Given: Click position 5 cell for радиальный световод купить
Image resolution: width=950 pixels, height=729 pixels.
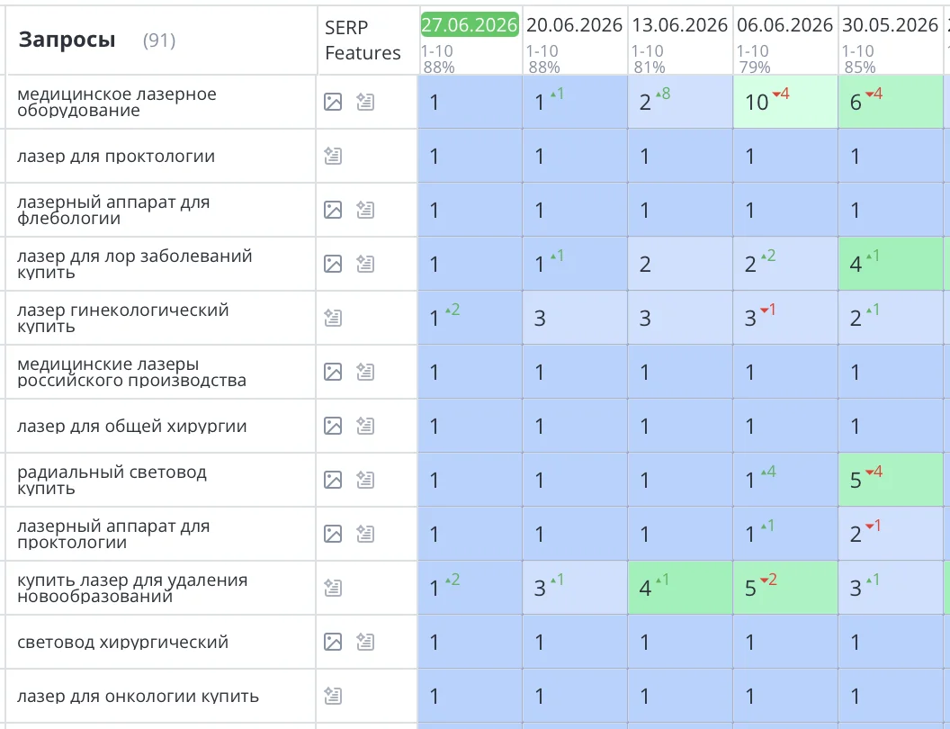Looking at the screenshot, I should coord(891,480).
